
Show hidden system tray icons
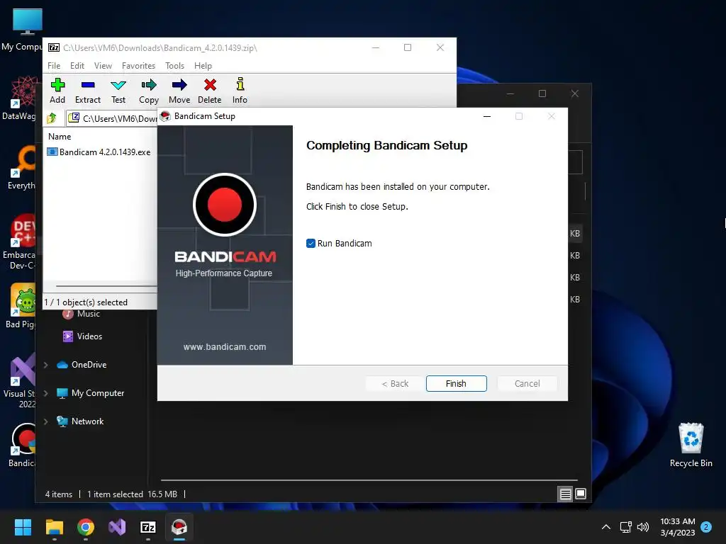point(605,527)
